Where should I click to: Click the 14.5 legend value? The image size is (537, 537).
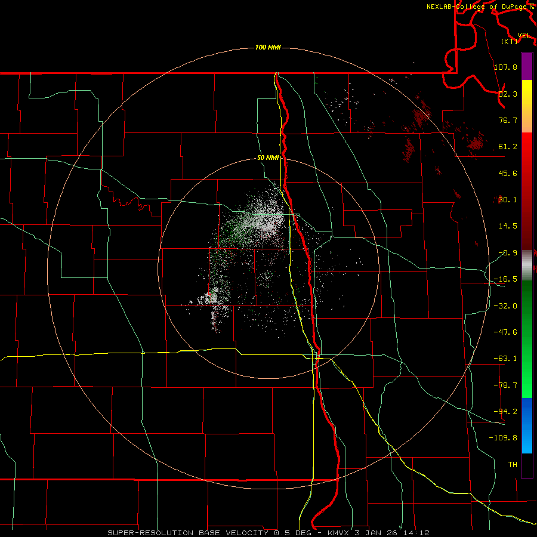[x=508, y=226]
